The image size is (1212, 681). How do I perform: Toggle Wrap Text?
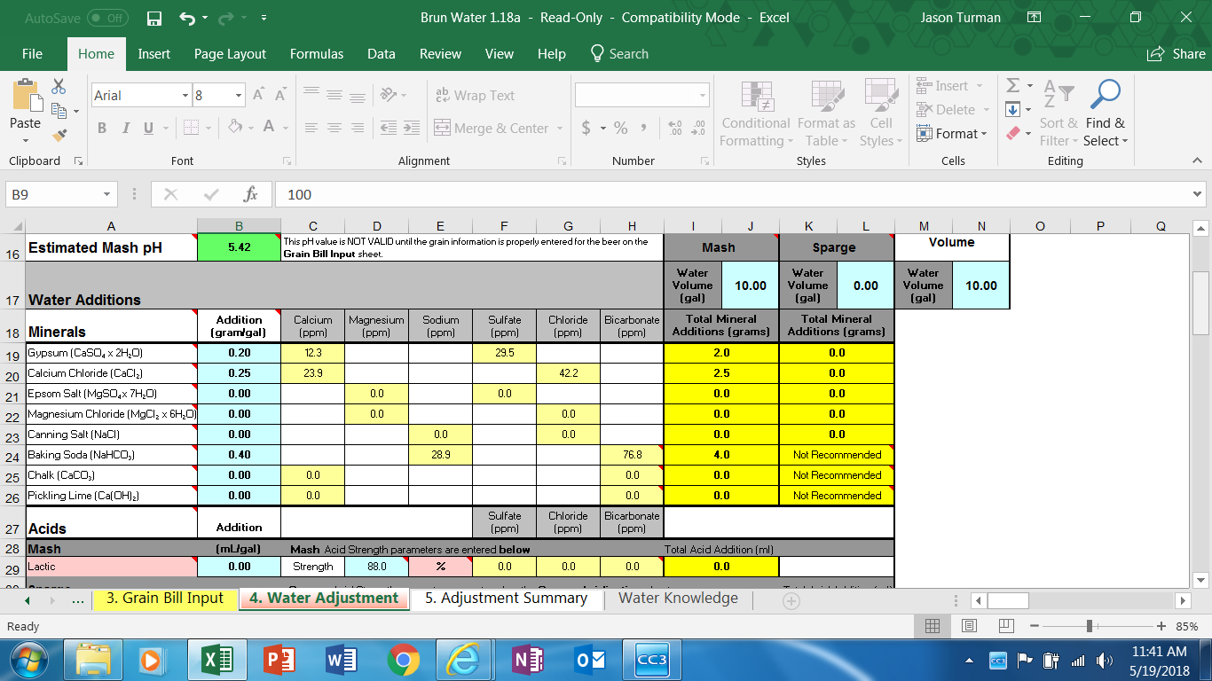475,95
